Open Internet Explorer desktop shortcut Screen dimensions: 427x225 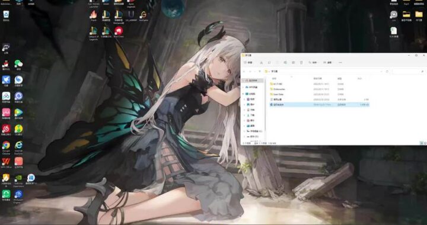[18, 146]
